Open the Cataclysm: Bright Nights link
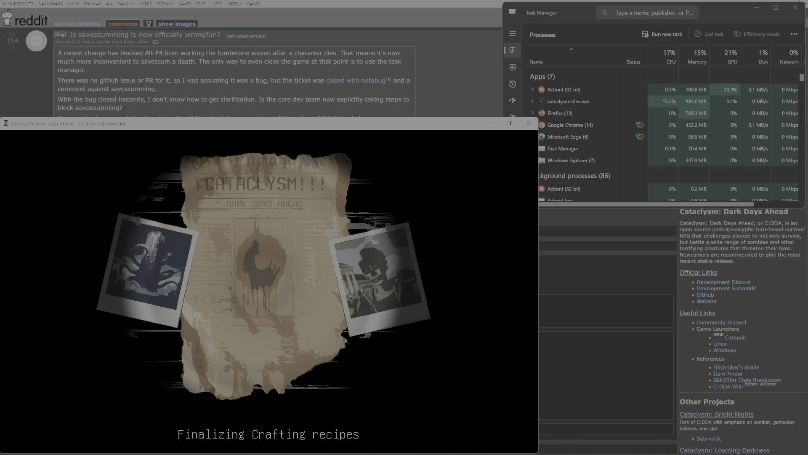 [x=716, y=414]
